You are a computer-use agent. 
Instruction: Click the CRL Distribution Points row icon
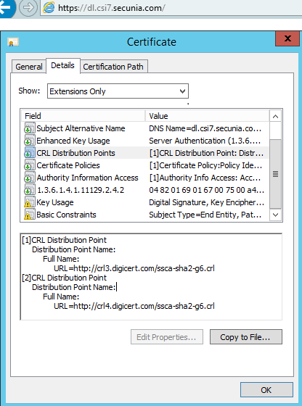(30, 153)
